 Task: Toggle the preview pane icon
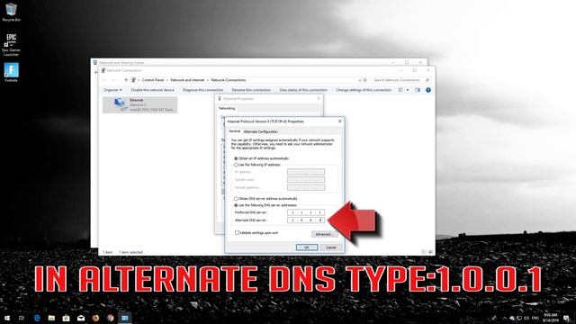(418, 90)
